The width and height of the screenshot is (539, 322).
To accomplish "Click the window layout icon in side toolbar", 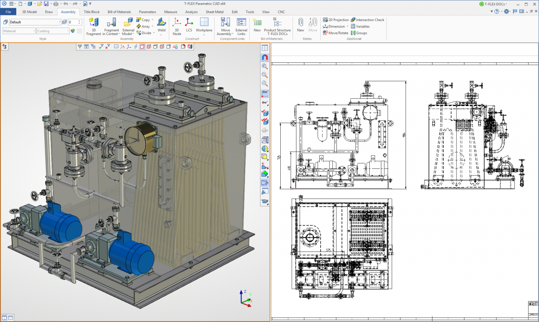I will pyautogui.click(x=265, y=48).
